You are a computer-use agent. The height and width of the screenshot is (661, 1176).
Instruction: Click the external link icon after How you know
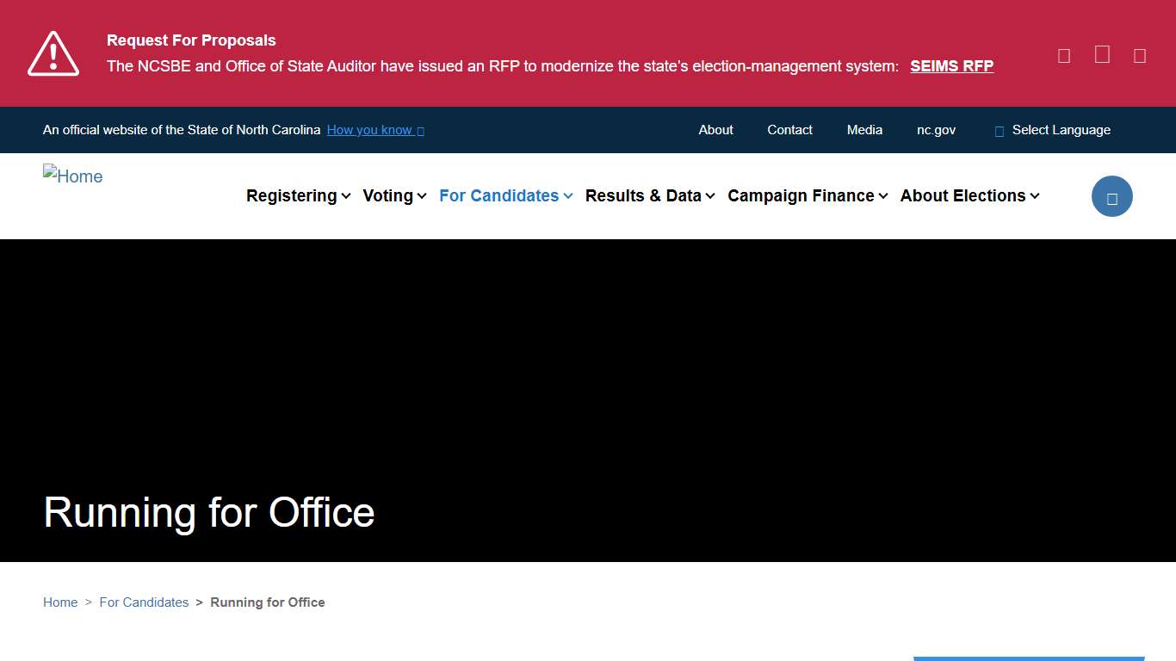tap(420, 131)
